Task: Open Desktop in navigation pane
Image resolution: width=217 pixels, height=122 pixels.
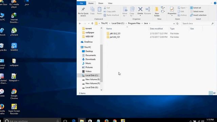Action: coord(89,51)
